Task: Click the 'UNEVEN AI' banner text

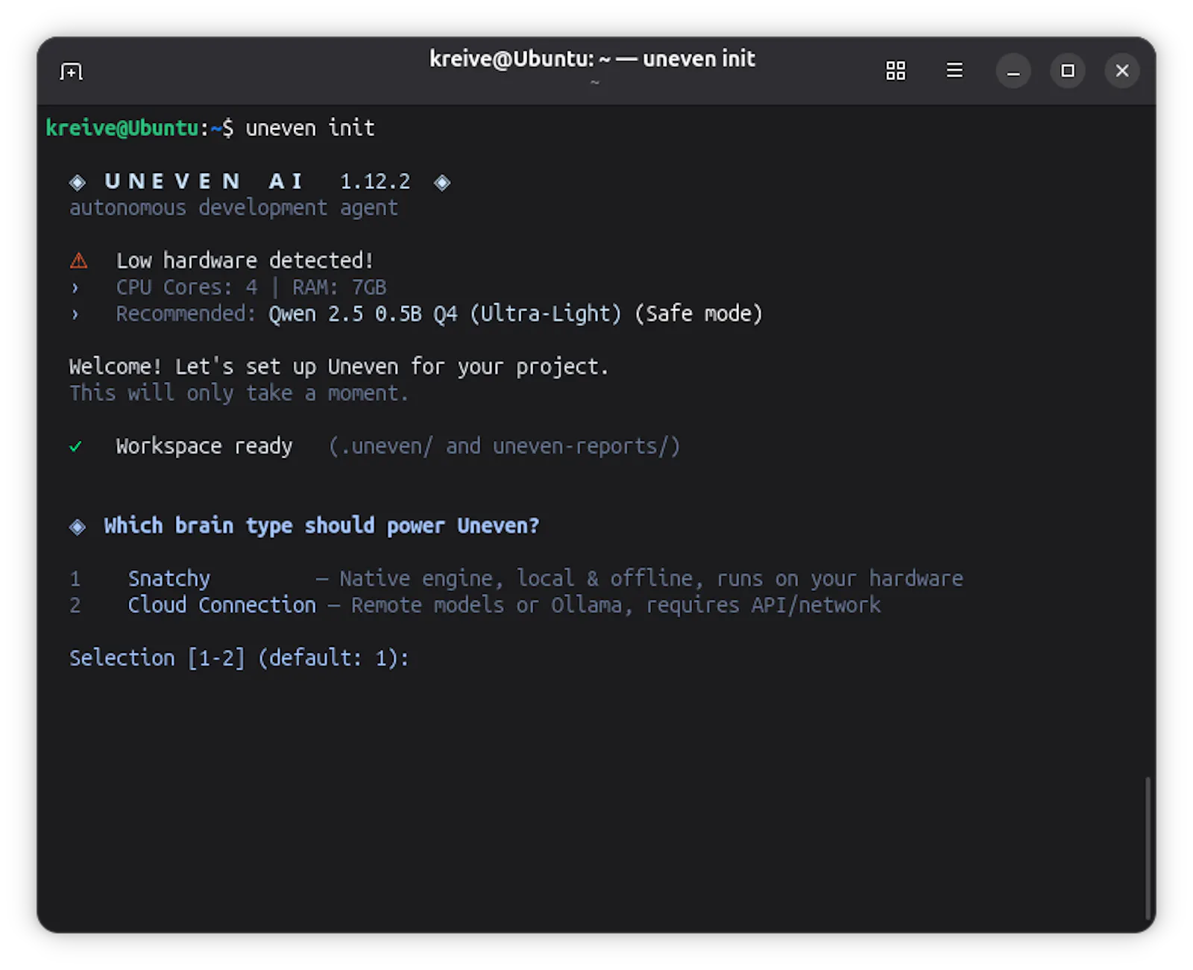Action: (x=204, y=181)
